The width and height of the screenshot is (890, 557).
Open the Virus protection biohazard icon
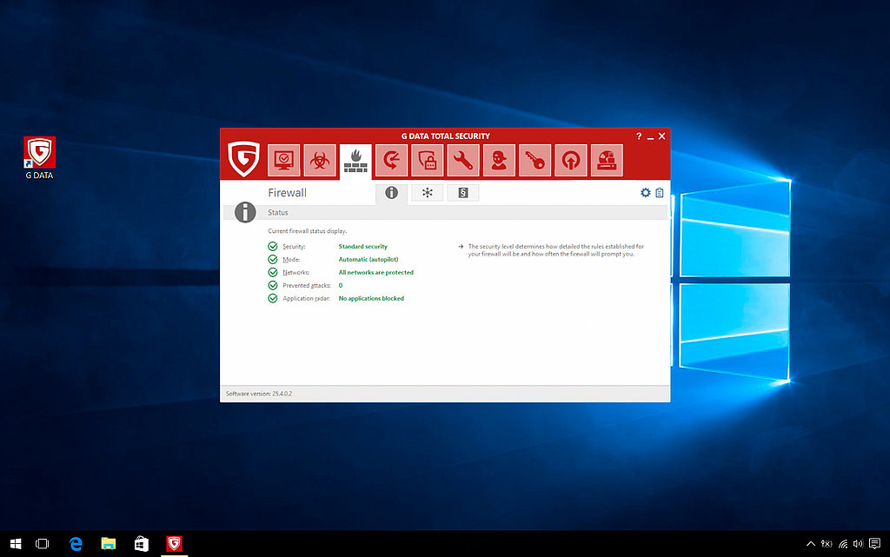[319, 161]
